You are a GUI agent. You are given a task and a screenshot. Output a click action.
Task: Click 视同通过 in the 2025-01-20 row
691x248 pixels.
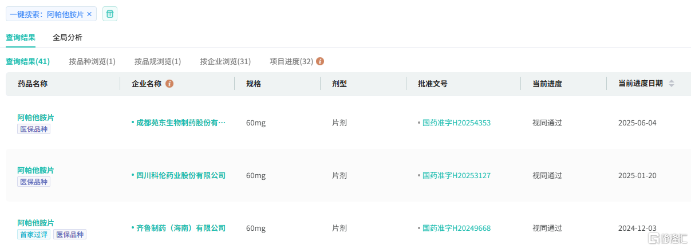[547, 175]
